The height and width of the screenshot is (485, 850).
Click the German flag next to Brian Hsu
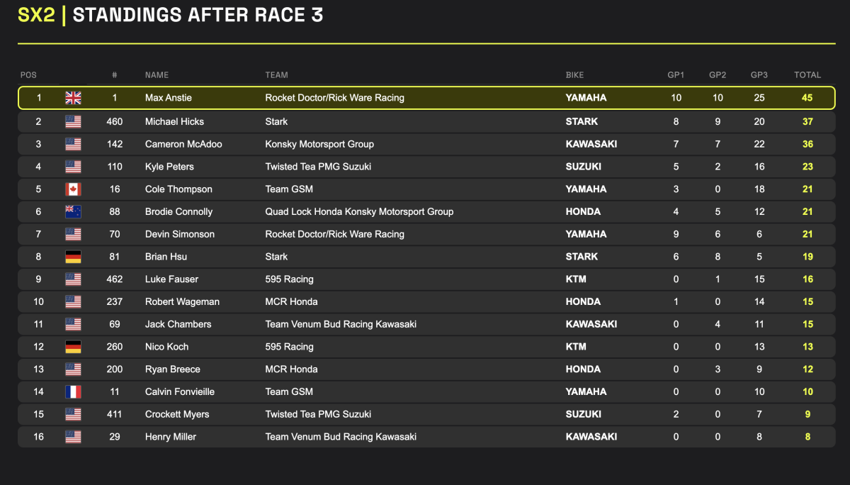coord(73,257)
